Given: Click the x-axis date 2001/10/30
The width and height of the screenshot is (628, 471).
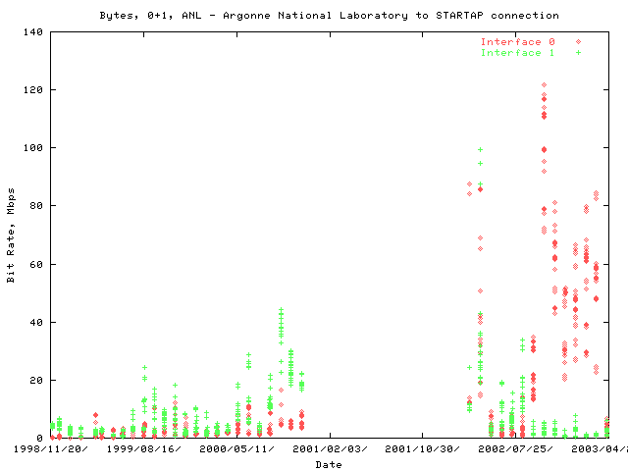Looking at the screenshot, I should click(x=422, y=449).
